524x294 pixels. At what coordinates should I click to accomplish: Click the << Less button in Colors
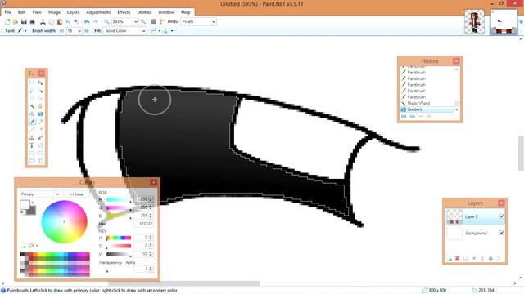(76, 194)
